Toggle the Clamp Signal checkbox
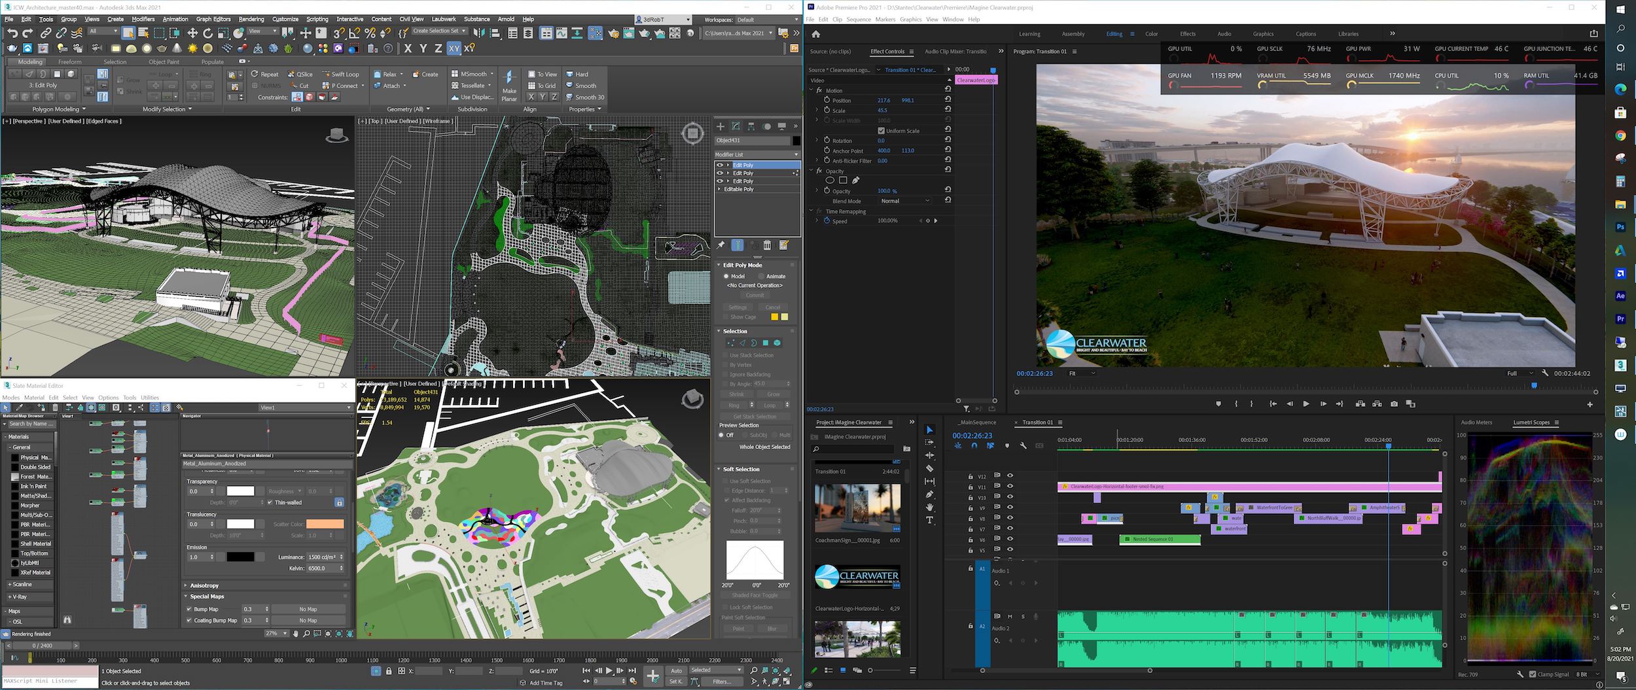Image resolution: width=1636 pixels, height=690 pixels. (1533, 674)
